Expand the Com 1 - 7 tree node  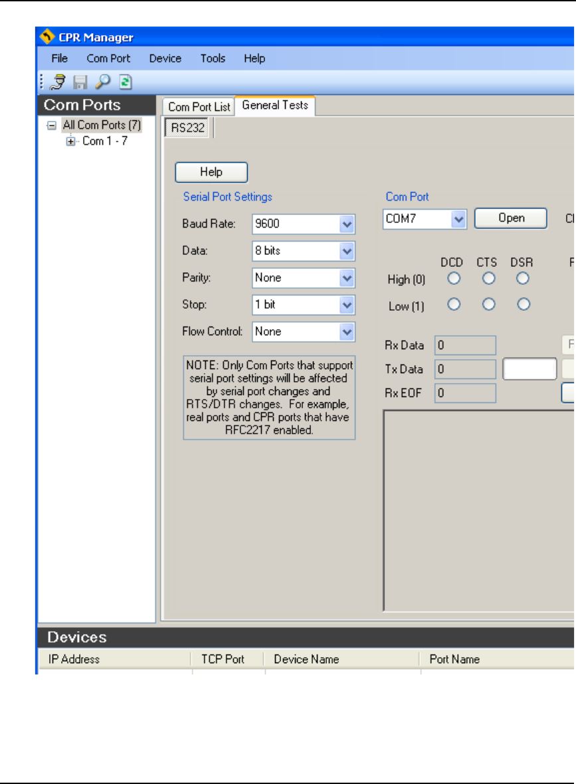(x=71, y=141)
